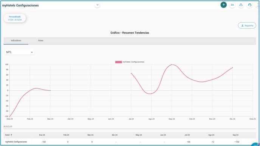Click the -100 value in the table
260x146 pixels.
coord(43,142)
